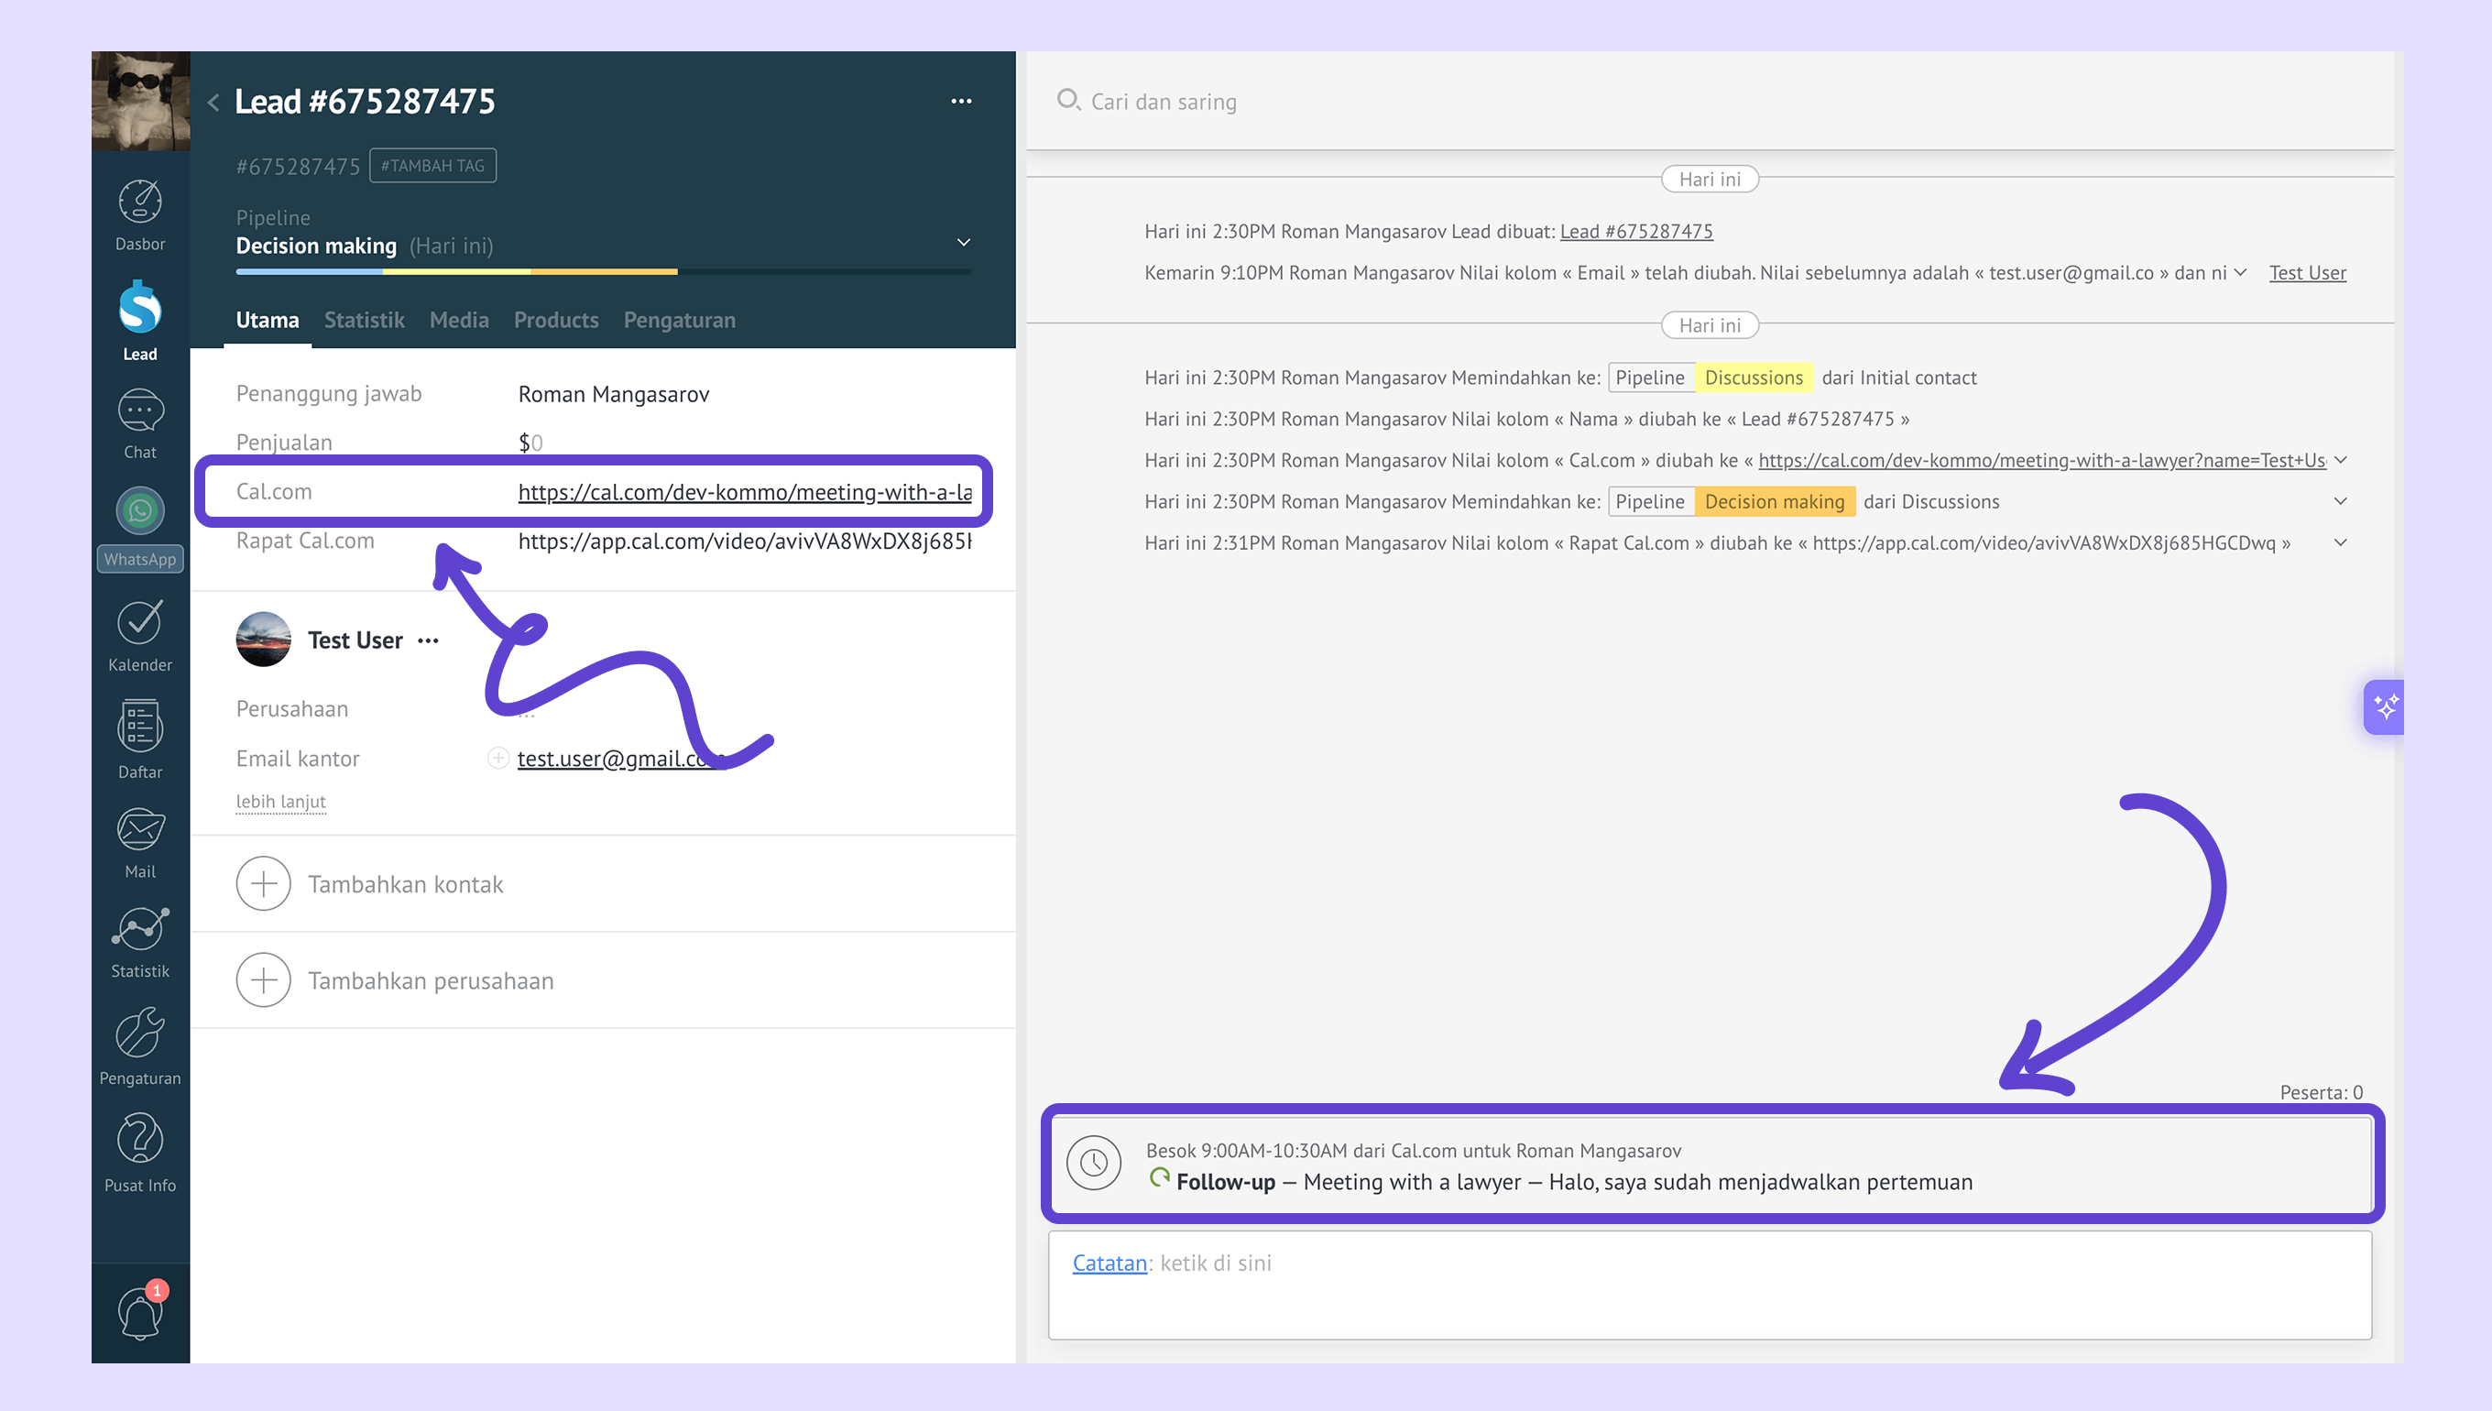Screen dimensions: 2492x1411
Task: Expand the Rapat Cal.com history entry
Action: tap(2340, 542)
